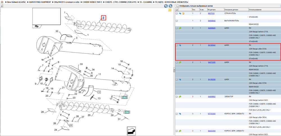Enable 'Отобразить только выбранные метки' checkbox
This screenshot has width=281, height=136.
pyautogui.click(x=177, y=6)
